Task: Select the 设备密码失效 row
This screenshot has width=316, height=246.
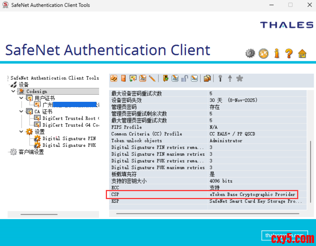Action: [208, 100]
